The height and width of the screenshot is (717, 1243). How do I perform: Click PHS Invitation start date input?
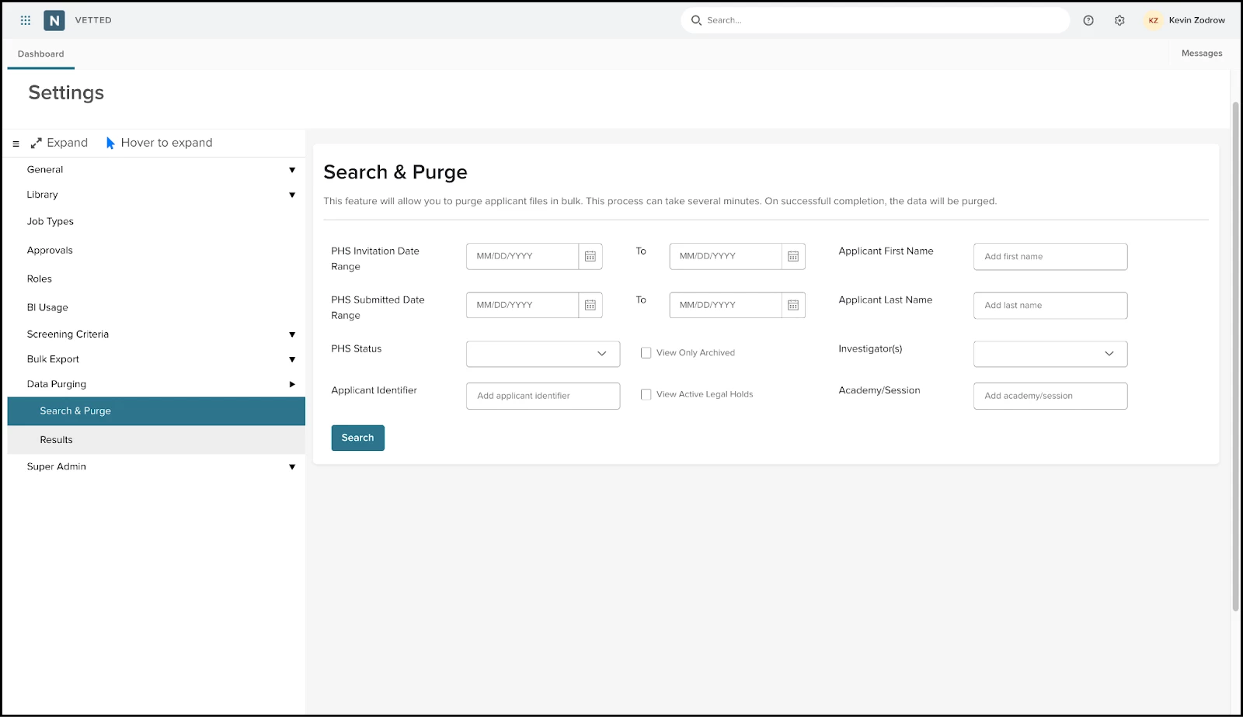click(523, 256)
